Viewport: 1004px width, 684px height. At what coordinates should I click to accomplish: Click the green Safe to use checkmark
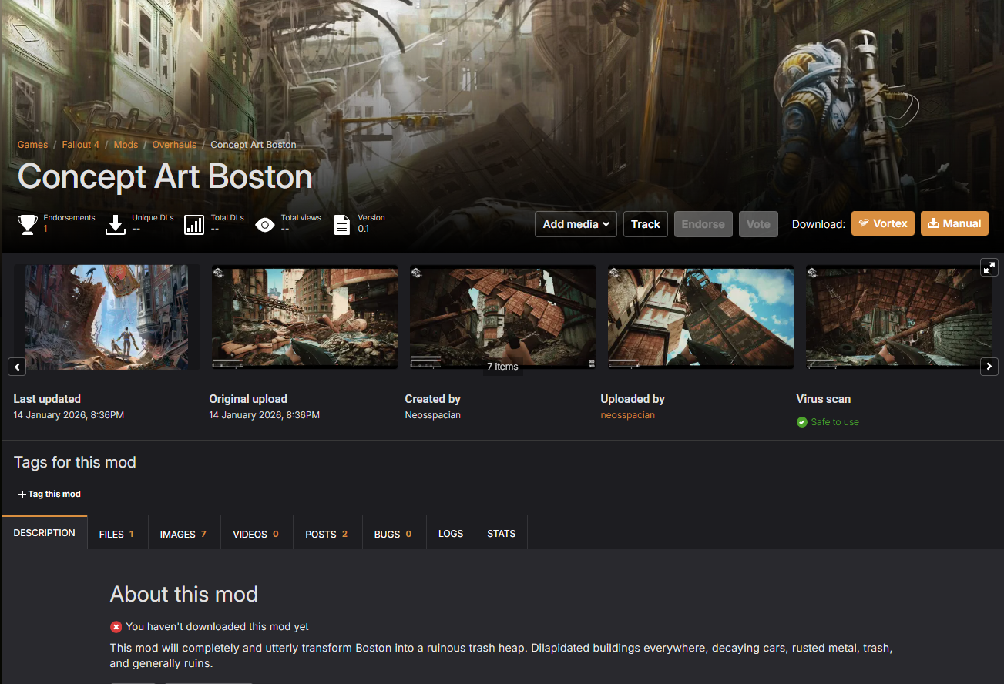pyautogui.click(x=802, y=422)
